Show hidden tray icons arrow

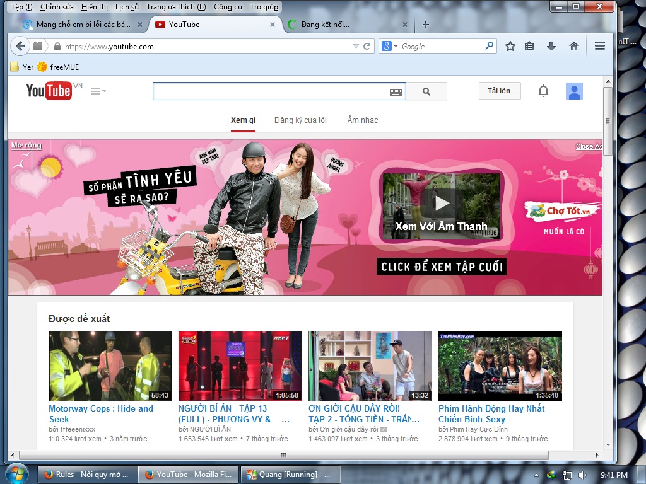[536, 475]
